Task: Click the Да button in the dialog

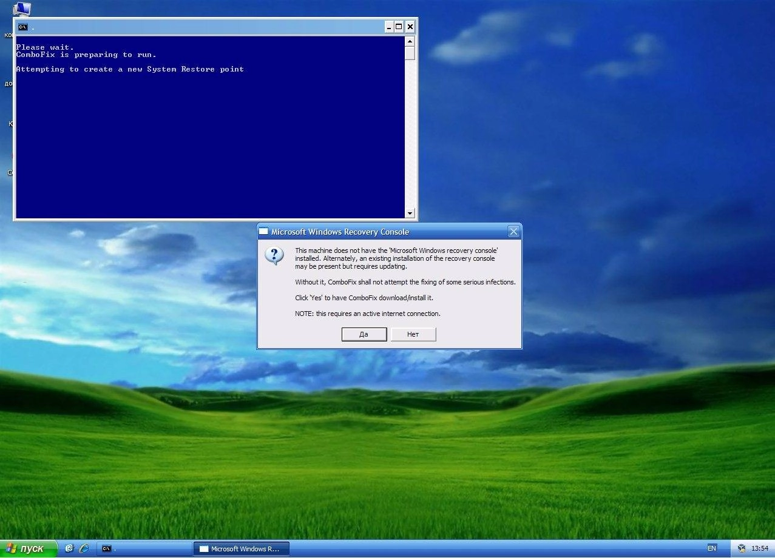Action: click(364, 334)
